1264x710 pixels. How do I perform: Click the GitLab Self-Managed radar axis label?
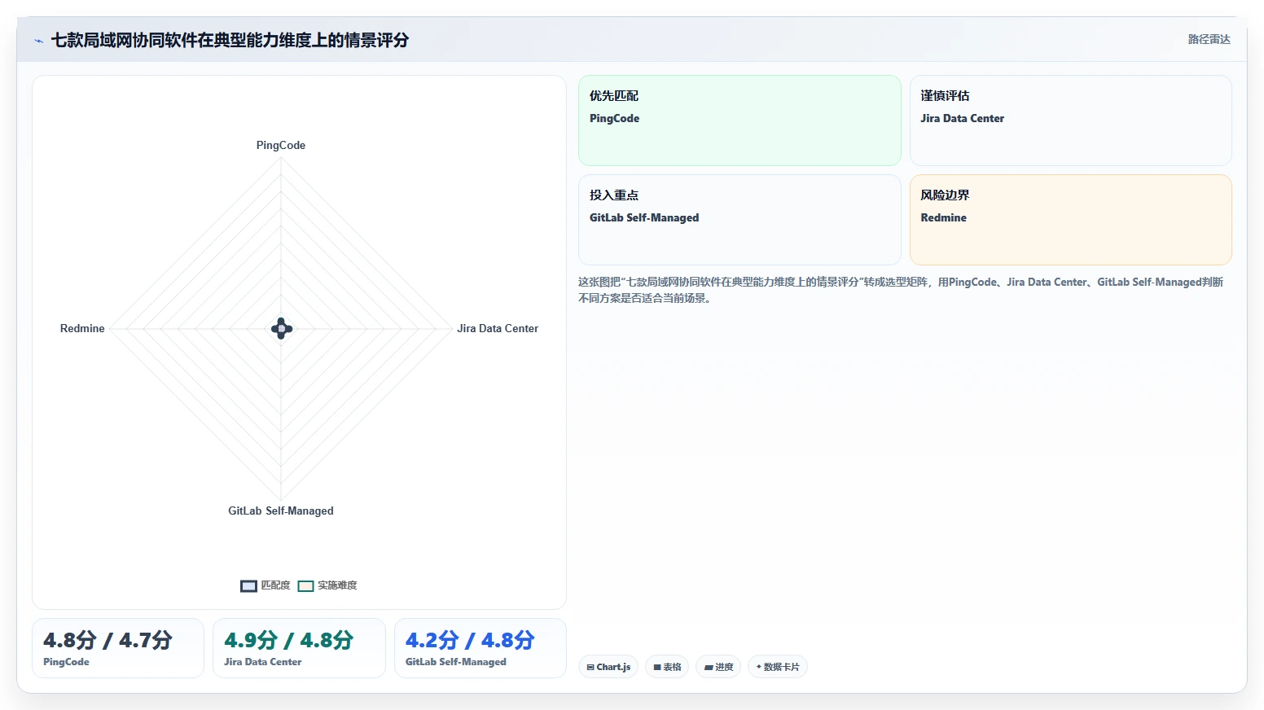pos(281,511)
